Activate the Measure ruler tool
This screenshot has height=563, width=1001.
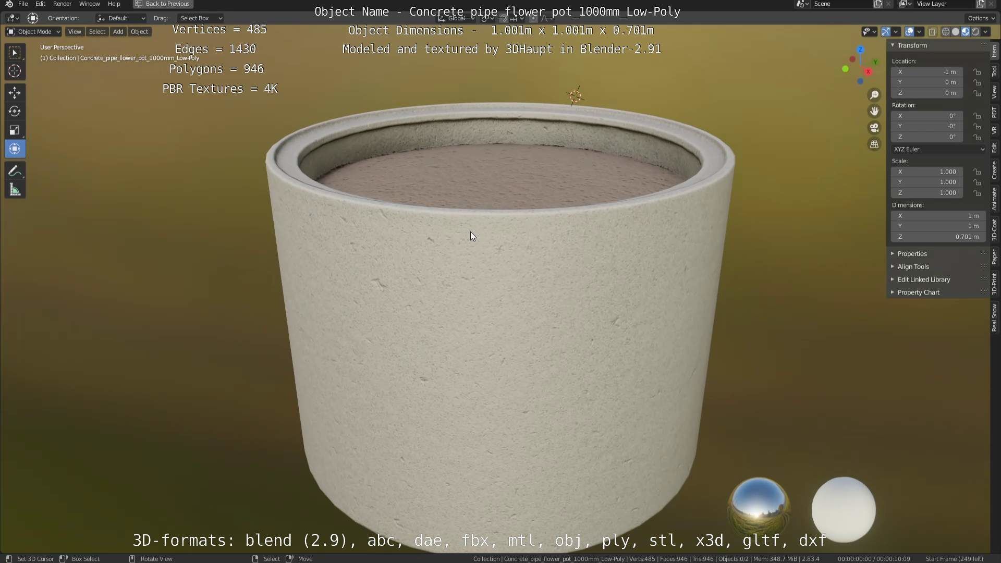pos(15,190)
